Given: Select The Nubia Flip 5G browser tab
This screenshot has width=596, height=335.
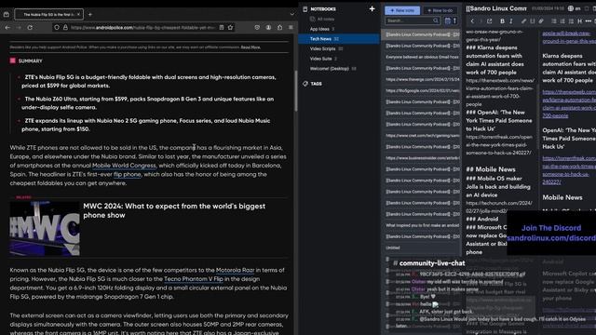Looking at the screenshot, I should tap(48, 15).
